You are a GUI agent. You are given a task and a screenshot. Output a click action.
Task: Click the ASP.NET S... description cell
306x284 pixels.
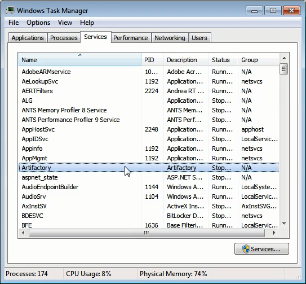(x=185, y=177)
